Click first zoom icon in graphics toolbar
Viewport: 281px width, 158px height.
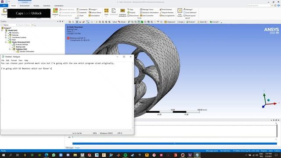(x=70, y=22)
